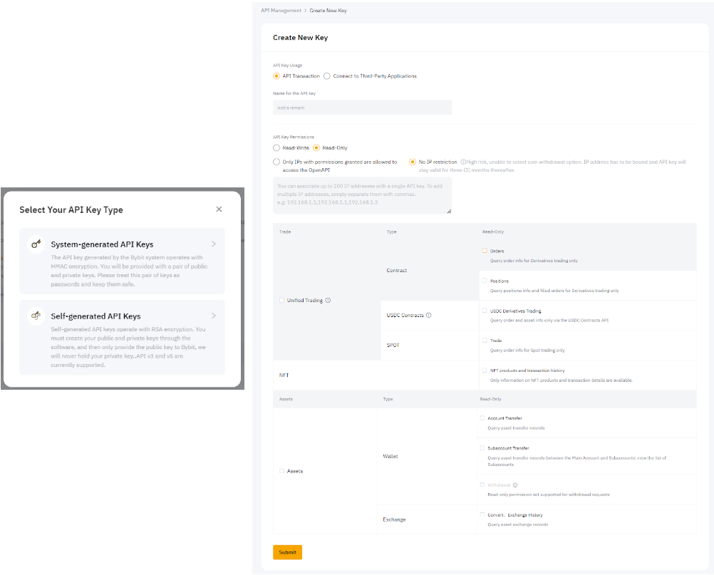
Task: Select the API Transaction radio button
Action: (x=276, y=76)
